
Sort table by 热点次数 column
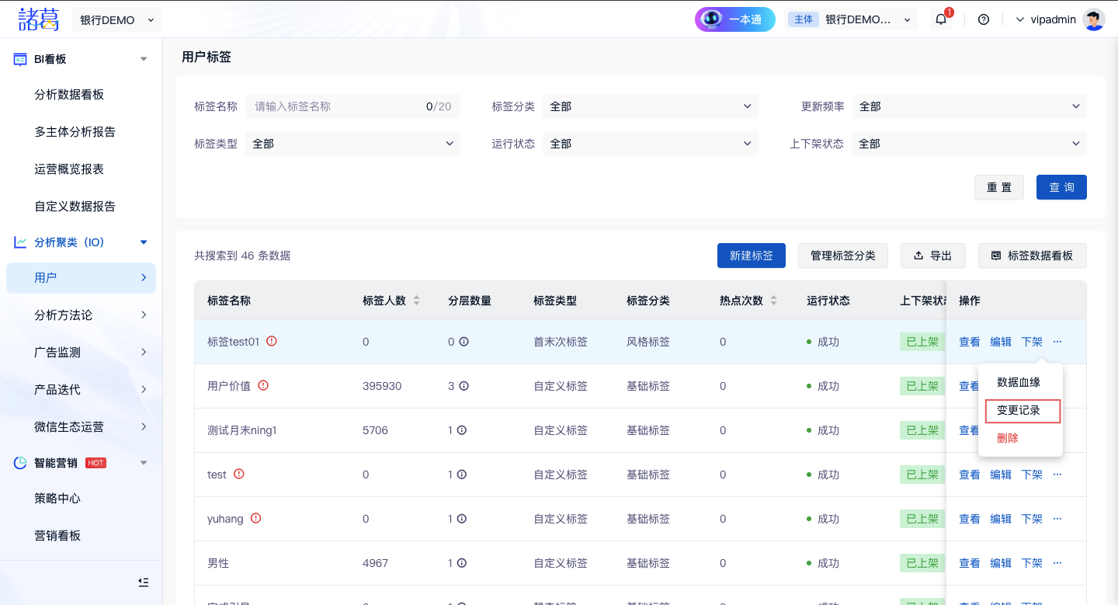coord(773,301)
